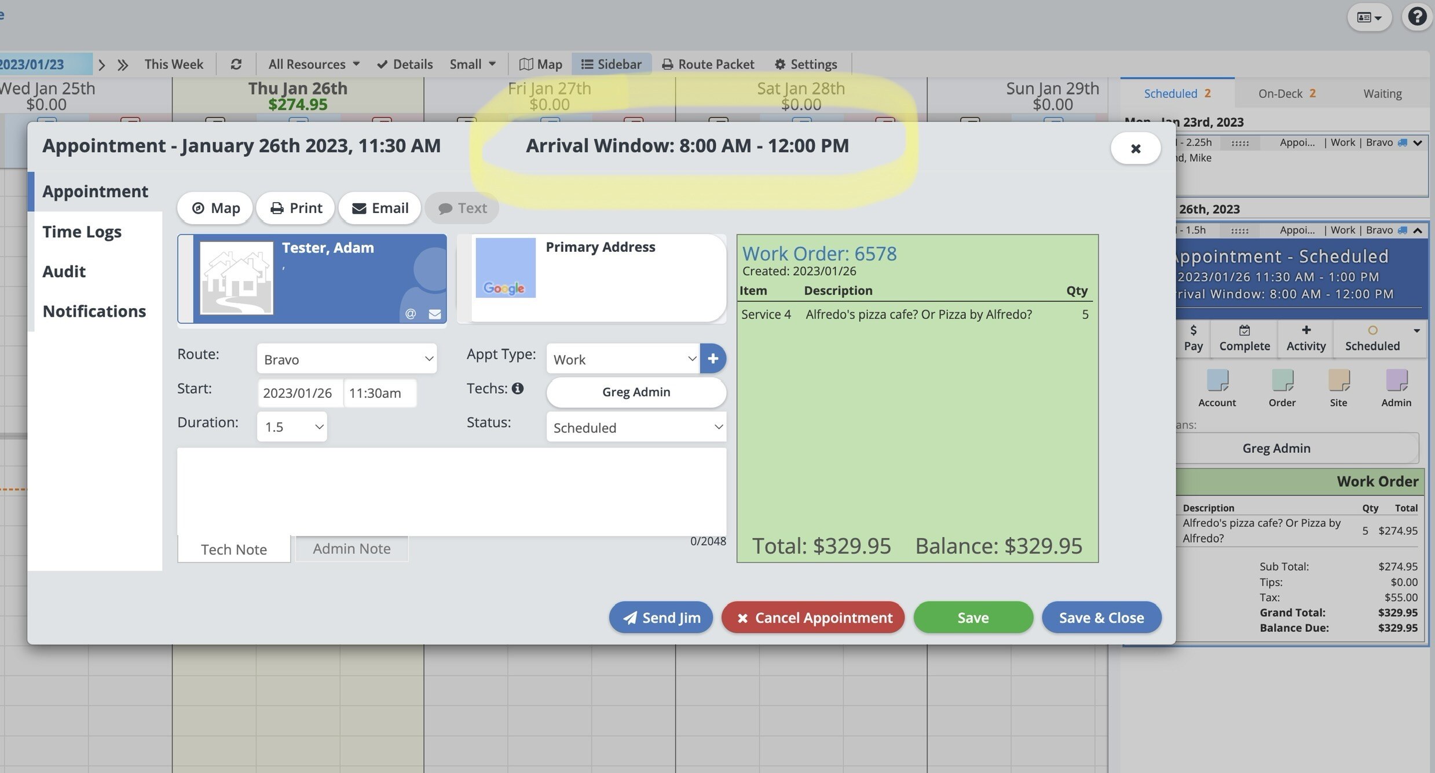Toggle the Sidebar view button
Screen dimensions: 1435x773
click(x=612, y=64)
